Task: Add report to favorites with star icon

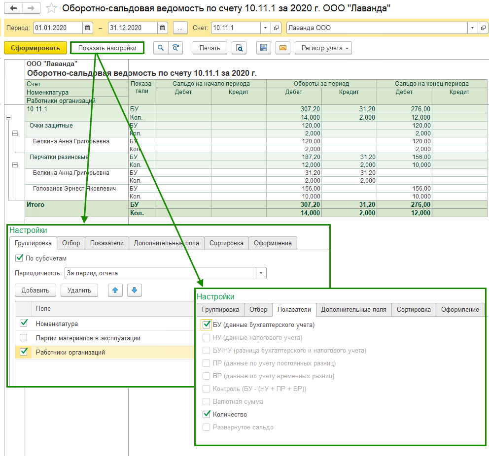Action: point(51,8)
